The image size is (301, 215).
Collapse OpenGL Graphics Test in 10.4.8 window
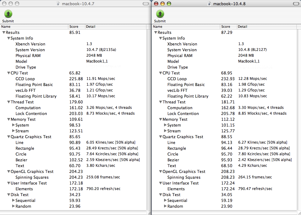160,171
